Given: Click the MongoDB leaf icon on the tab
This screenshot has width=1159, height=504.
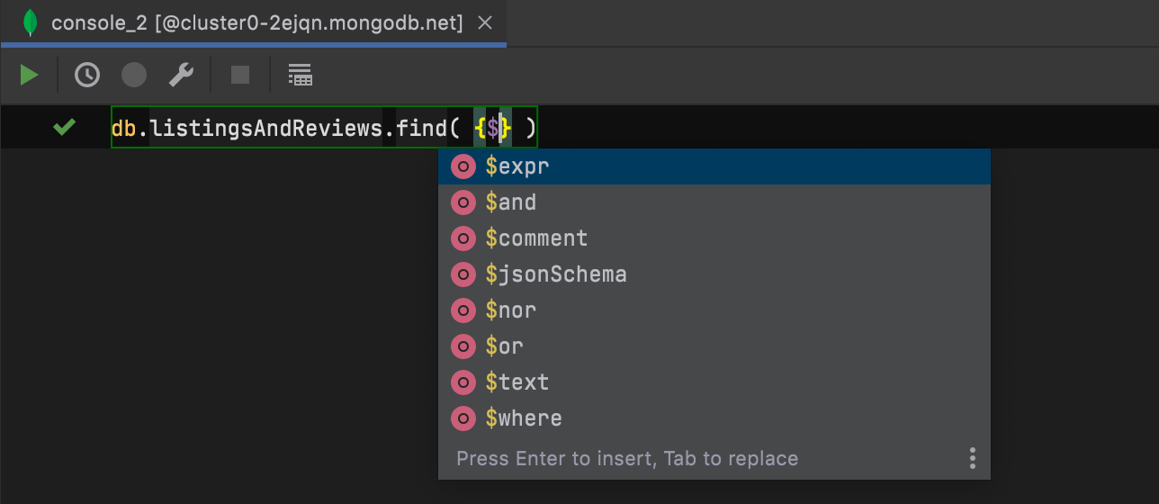Looking at the screenshot, I should tap(31, 23).
